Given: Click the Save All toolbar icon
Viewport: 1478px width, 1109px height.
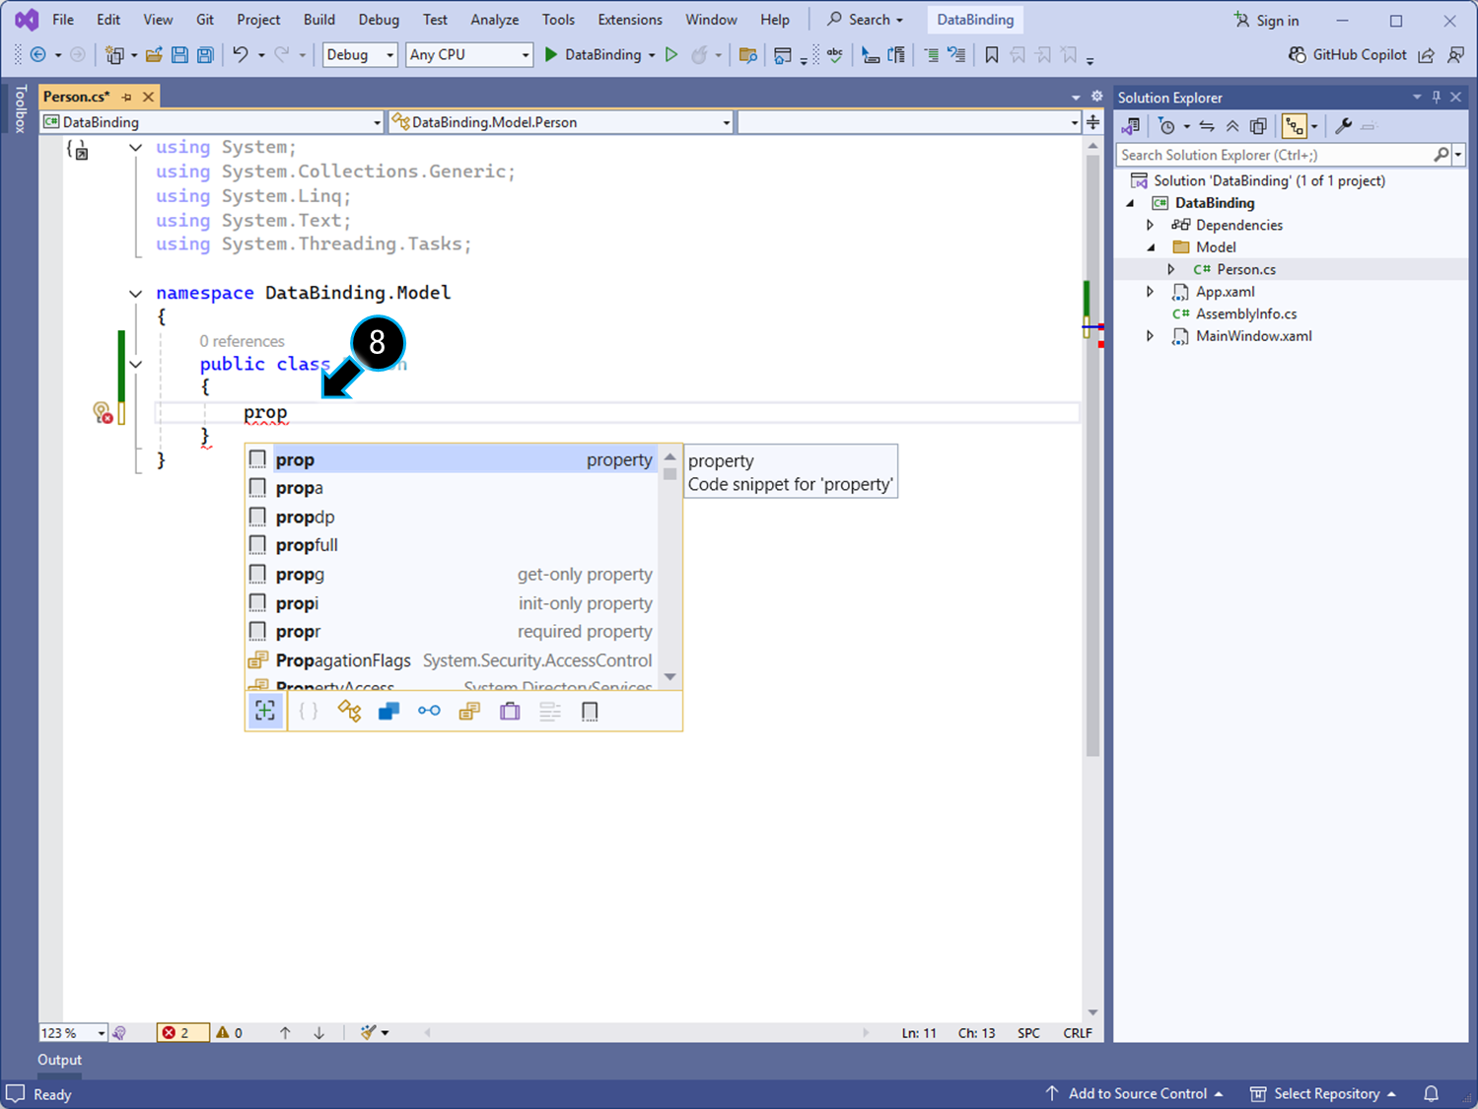Looking at the screenshot, I should point(205,55).
